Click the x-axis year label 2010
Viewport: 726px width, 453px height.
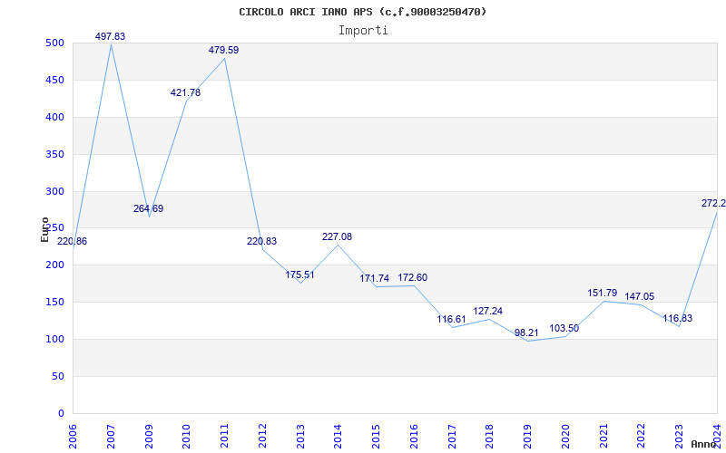click(x=187, y=437)
